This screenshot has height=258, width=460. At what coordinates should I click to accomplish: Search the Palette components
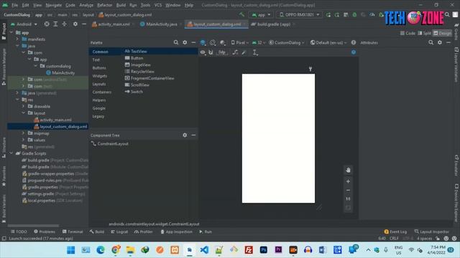pyautogui.click(x=175, y=42)
